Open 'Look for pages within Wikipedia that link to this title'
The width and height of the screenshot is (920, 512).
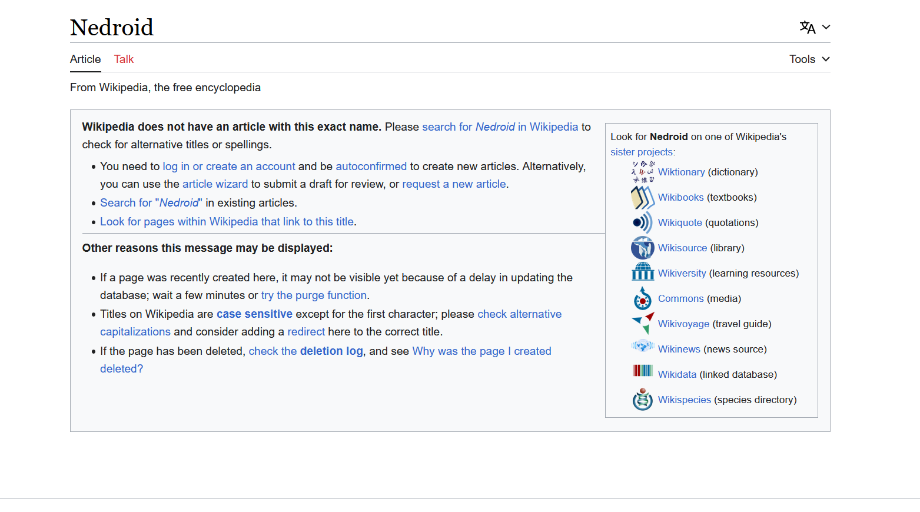point(227,221)
